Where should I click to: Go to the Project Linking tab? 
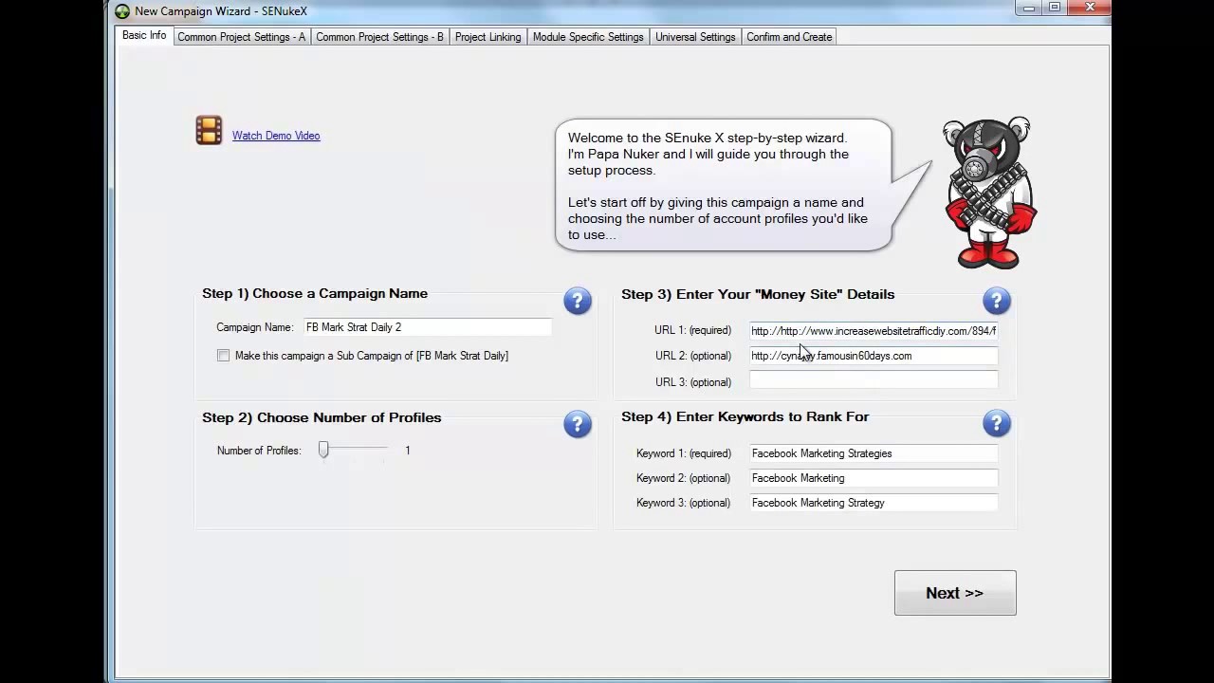pyautogui.click(x=487, y=37)
